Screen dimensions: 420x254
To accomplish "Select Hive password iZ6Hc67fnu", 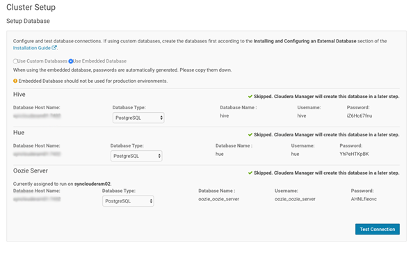I will coord(360,116).
